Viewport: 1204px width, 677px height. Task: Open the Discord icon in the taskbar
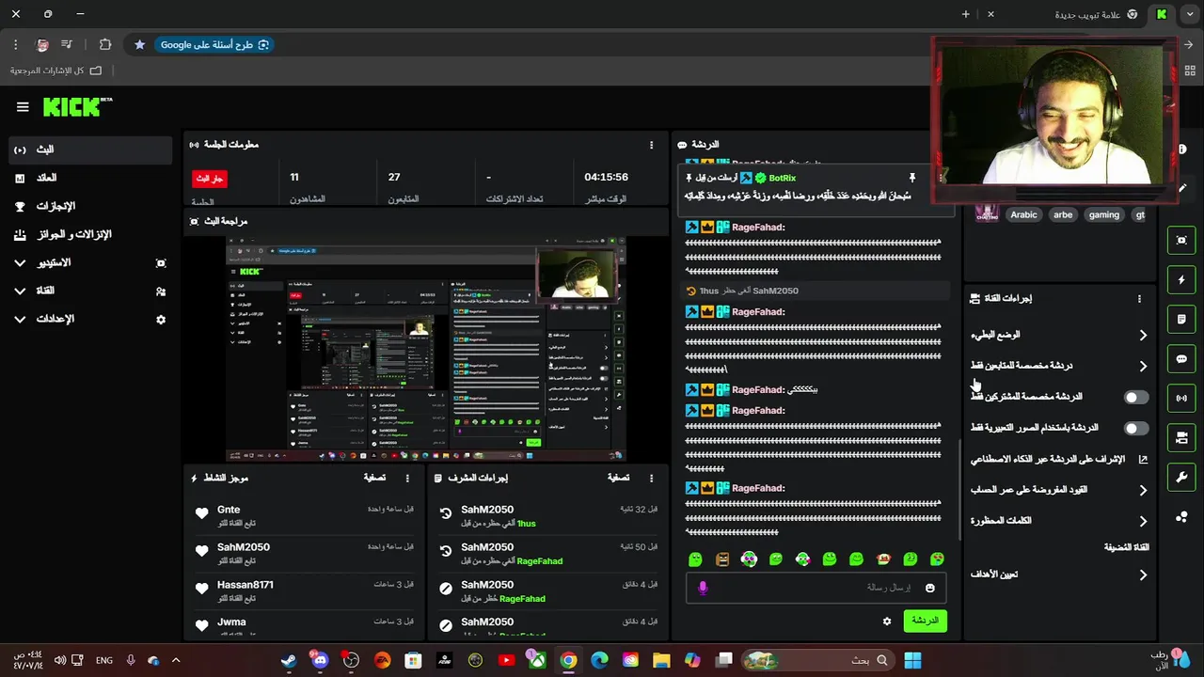pyautogui.click(x=320, y=660)
